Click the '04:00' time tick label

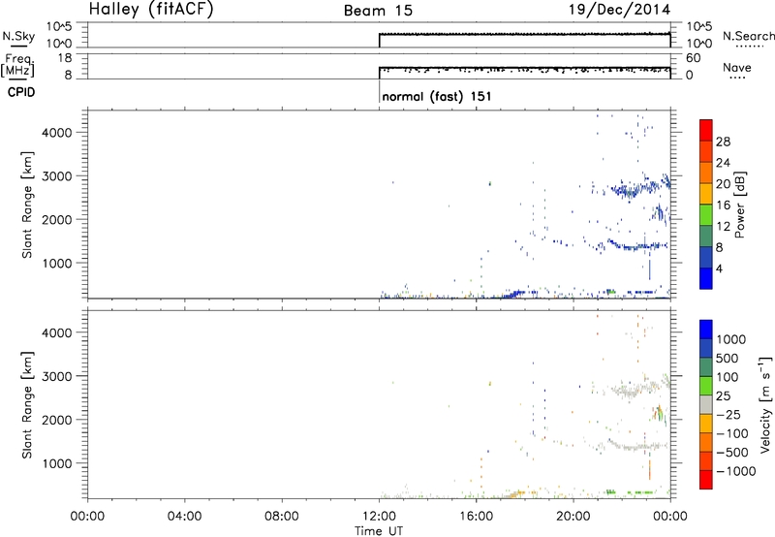(184, 516)
